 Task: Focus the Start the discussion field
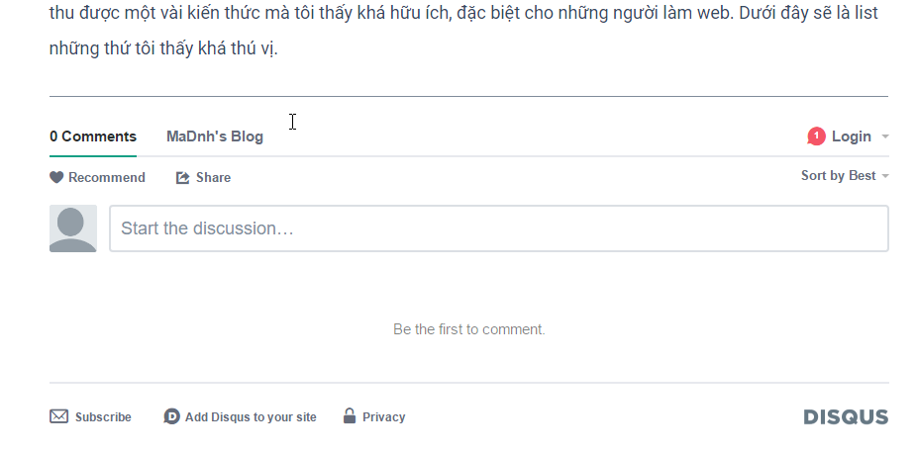(498, 228)
